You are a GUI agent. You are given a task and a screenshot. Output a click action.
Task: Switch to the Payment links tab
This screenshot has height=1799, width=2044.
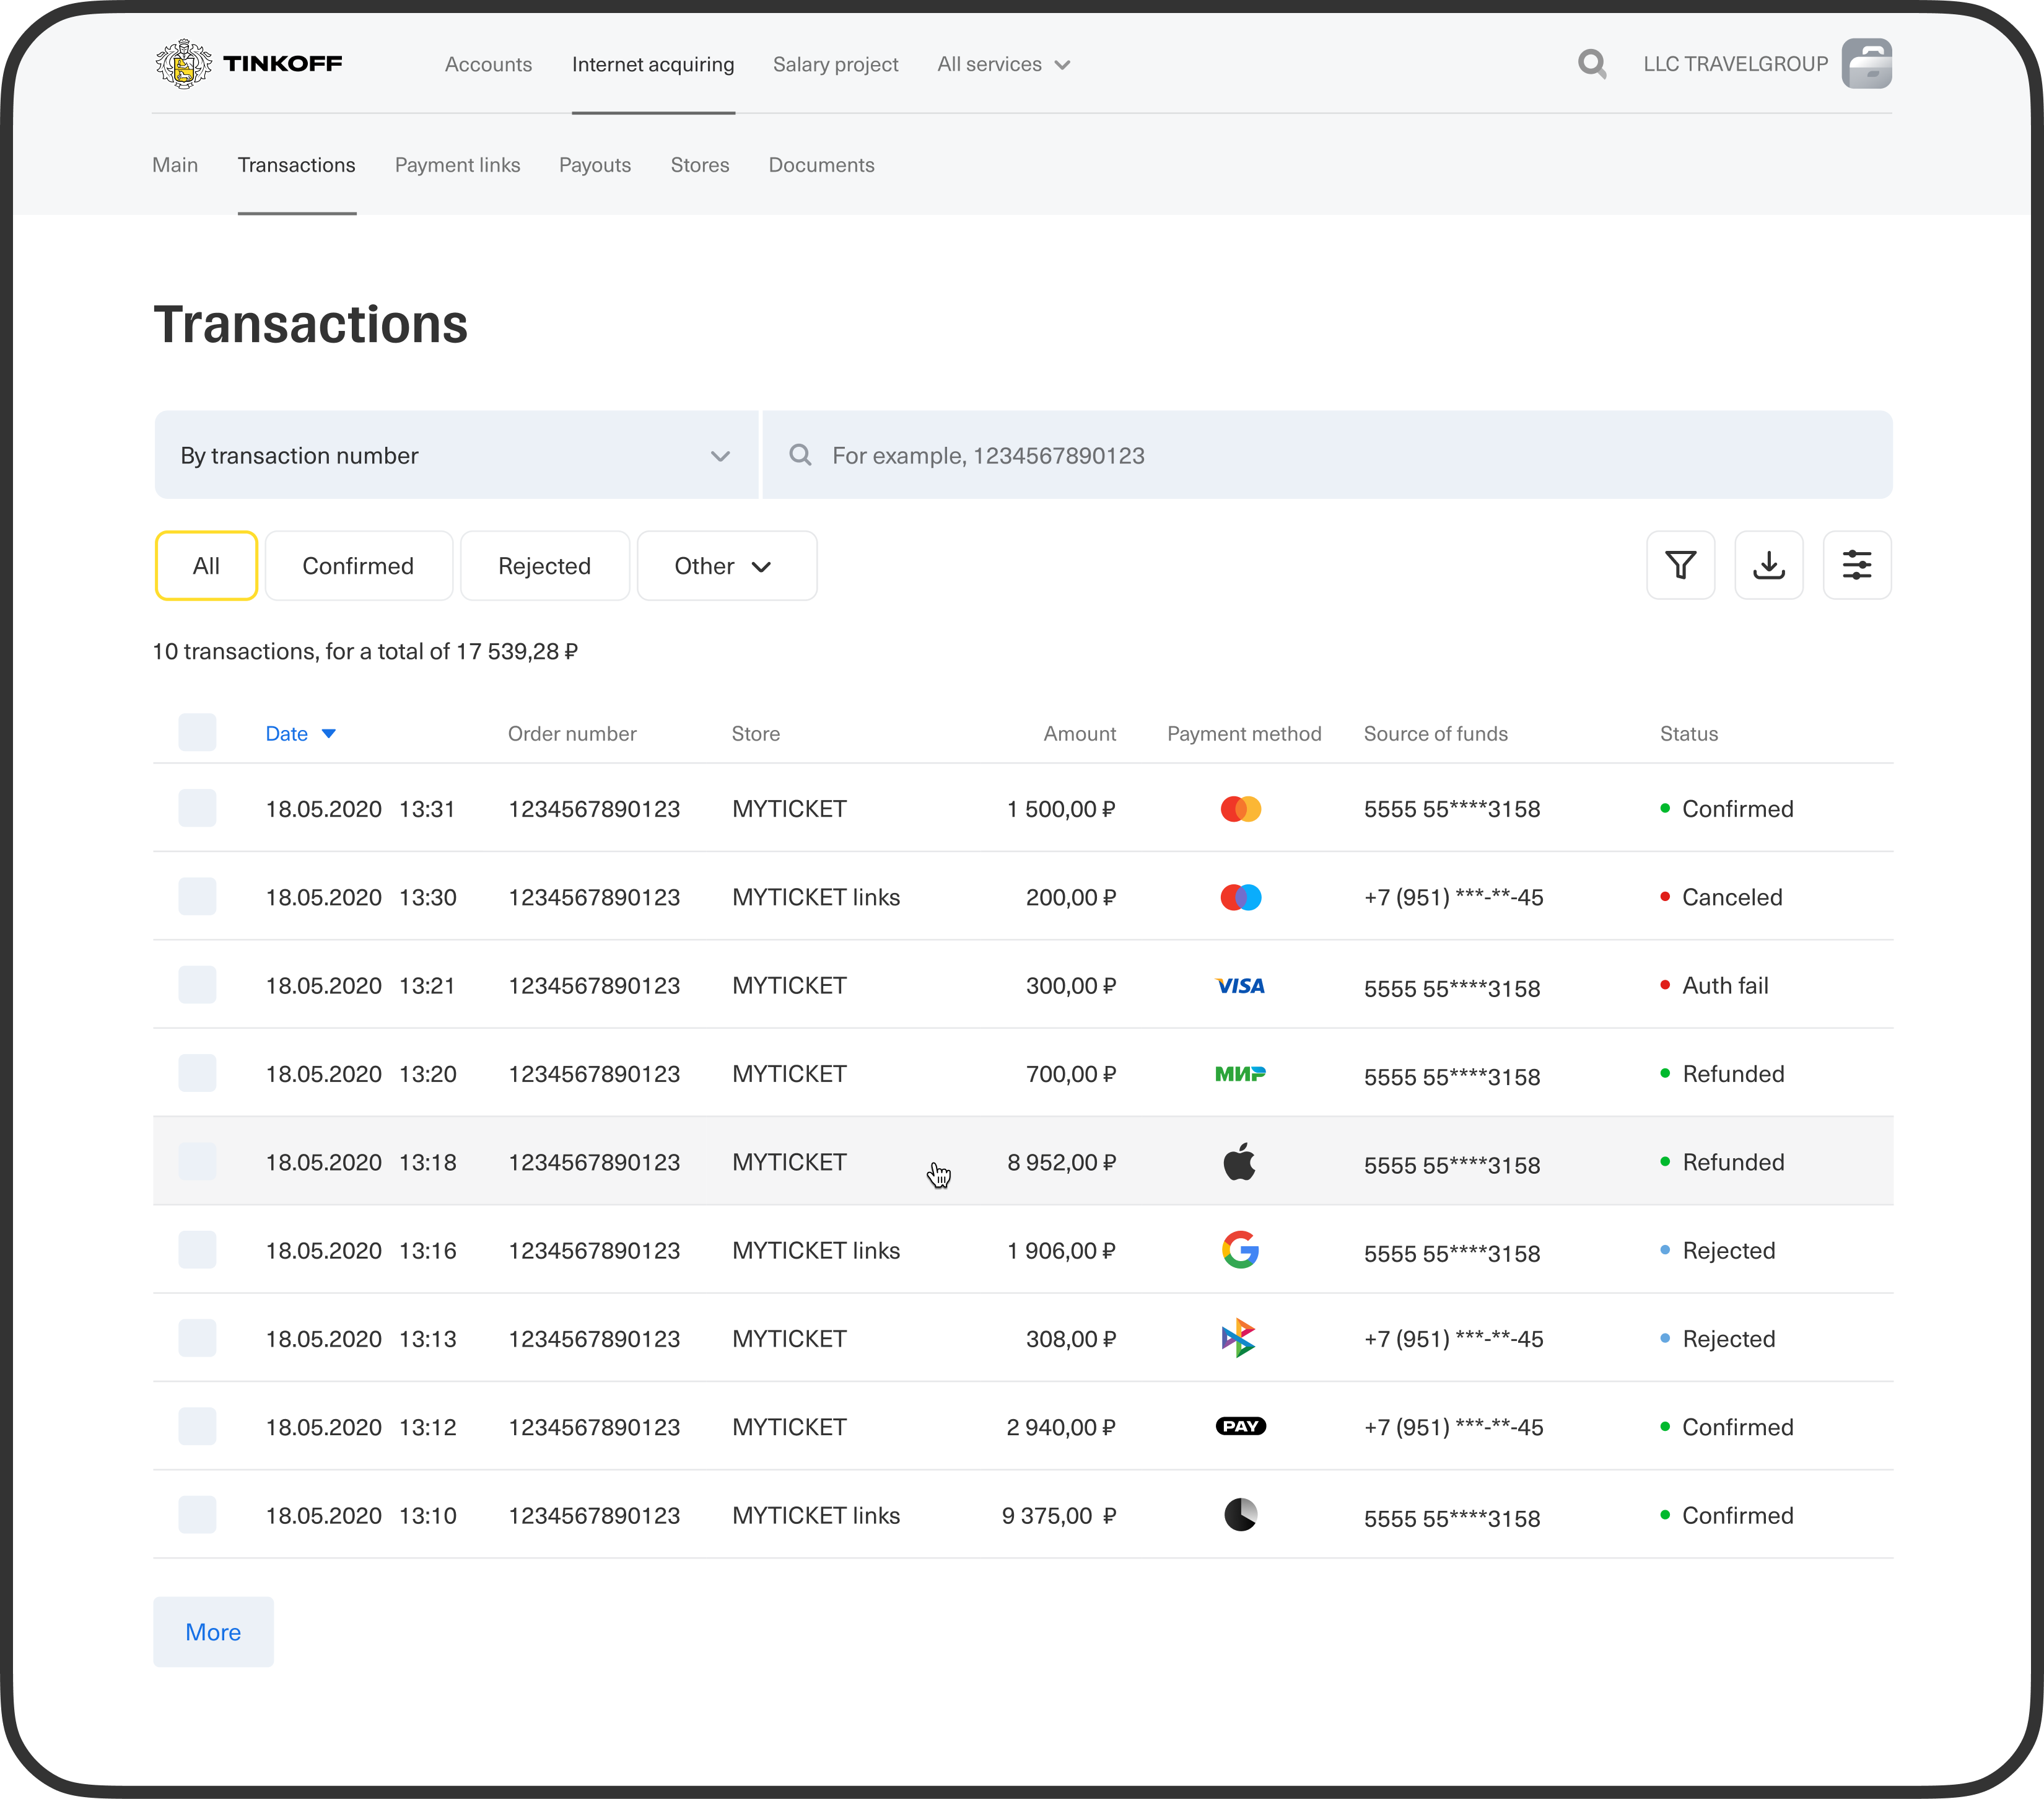[457, 165]
